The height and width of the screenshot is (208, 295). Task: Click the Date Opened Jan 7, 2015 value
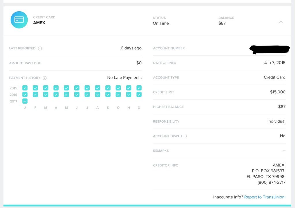point(275,63)
